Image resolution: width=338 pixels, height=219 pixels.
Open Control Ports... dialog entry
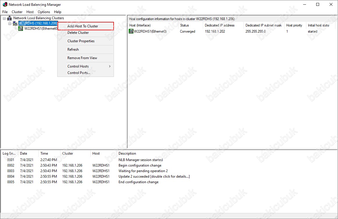[79, 73]
